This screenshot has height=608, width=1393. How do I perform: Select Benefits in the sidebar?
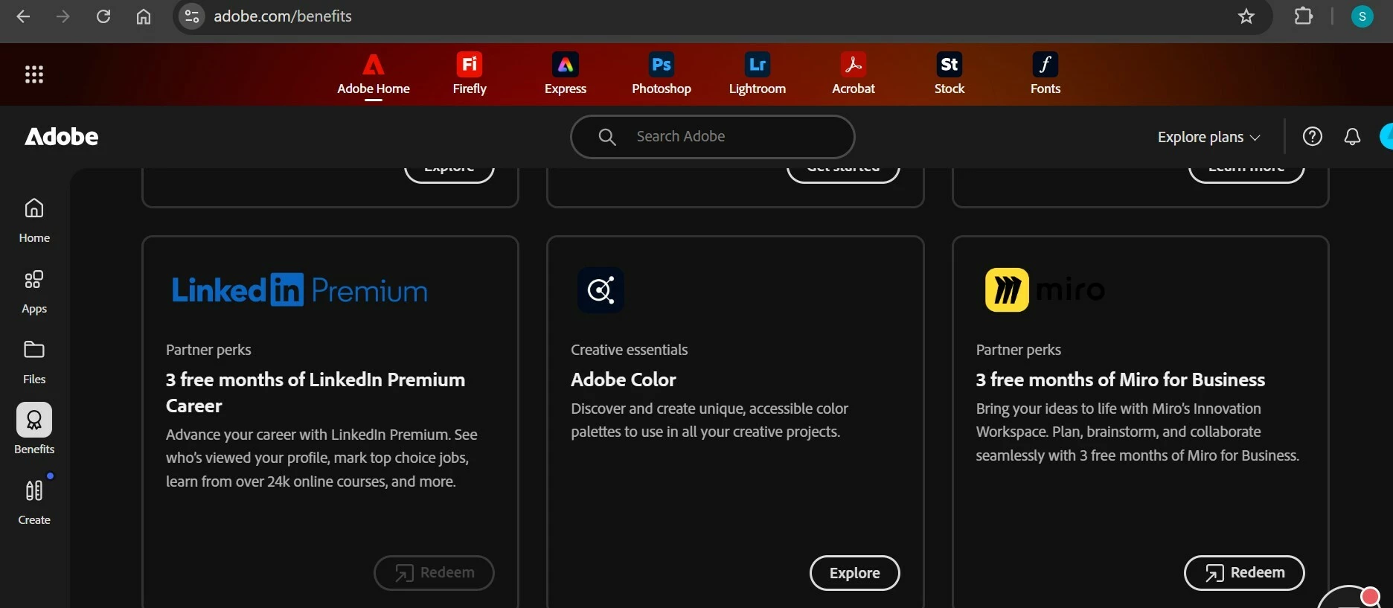34,429
